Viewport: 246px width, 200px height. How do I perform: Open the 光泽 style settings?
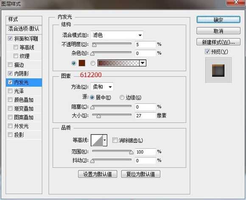pos(19,91)
